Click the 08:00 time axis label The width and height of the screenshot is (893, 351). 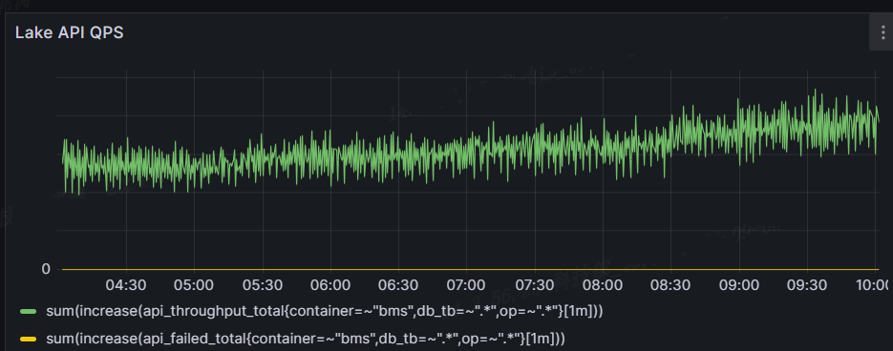(602, 284)
